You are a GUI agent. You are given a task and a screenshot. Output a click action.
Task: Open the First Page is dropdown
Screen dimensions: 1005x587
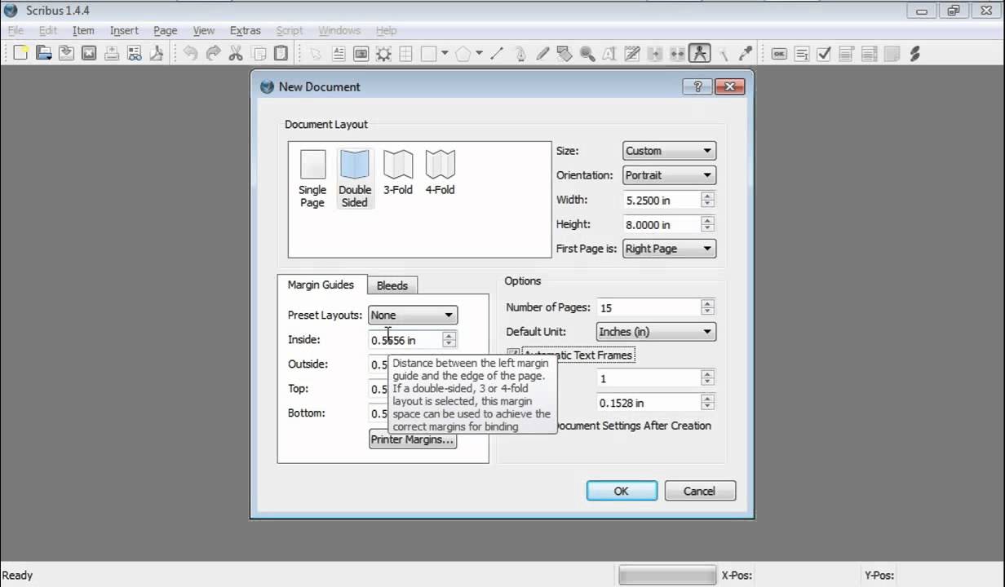[669, 249]
